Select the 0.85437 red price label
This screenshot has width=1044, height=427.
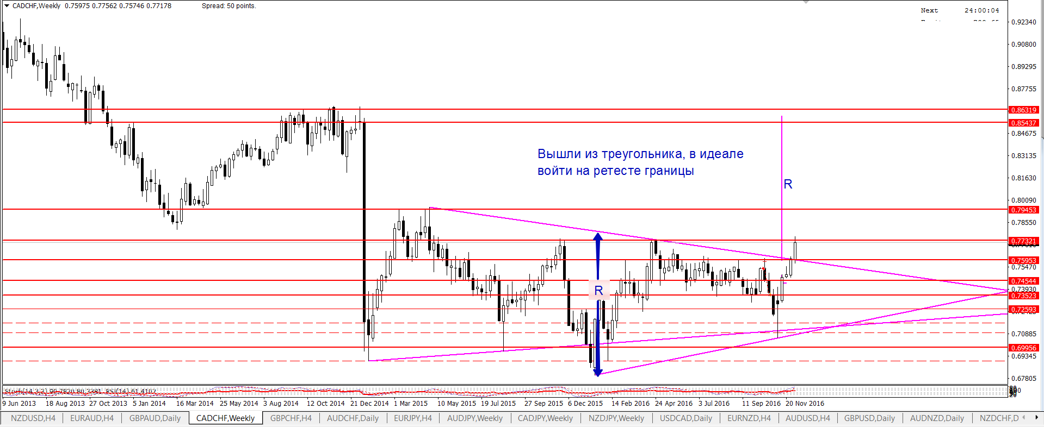coord(1024,123)
